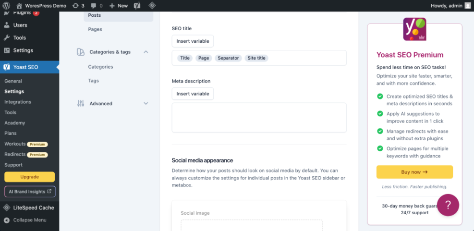Click the Title variable chip
Viewport: 474px width, 231px height.
(x=185, y=58)
